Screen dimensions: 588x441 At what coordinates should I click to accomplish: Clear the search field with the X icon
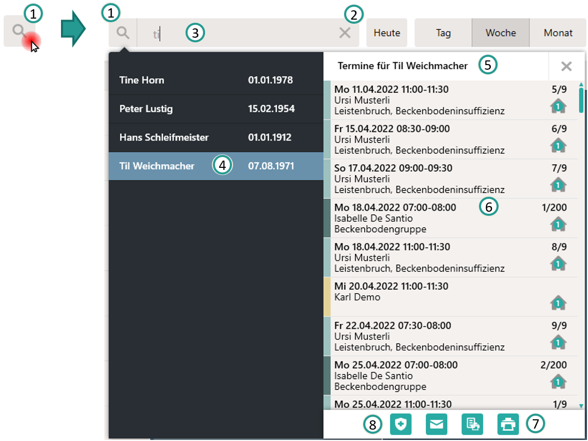pos(345,33)
